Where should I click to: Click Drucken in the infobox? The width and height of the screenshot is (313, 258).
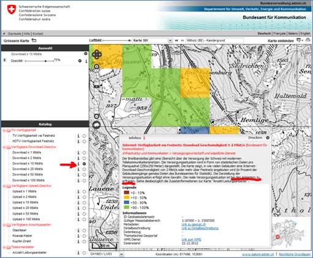pos(255,138)
